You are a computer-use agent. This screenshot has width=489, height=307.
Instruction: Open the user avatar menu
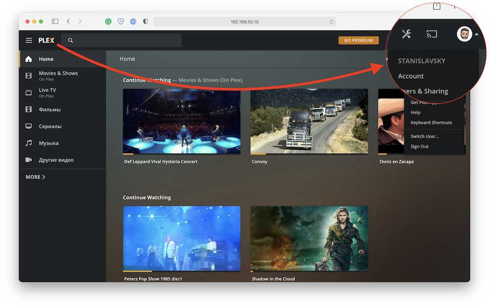pos(465,34)
